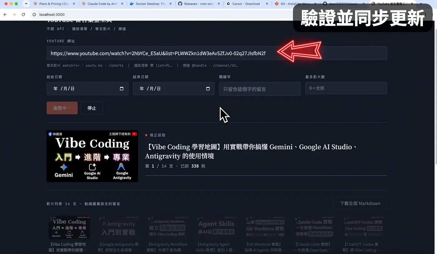The height and width of the screenshot is (254, 437).
Task: Click the 關鍵字 keyword filter field
Action: (260, 89)
